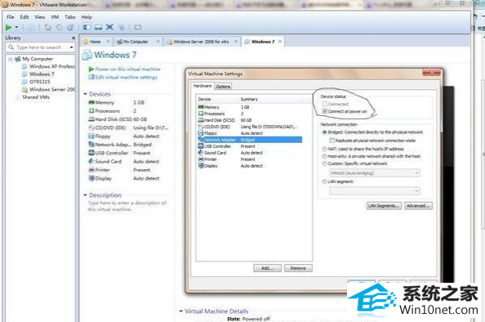
Task: Open the Edit menu
Action: click(x=24, y=17)
